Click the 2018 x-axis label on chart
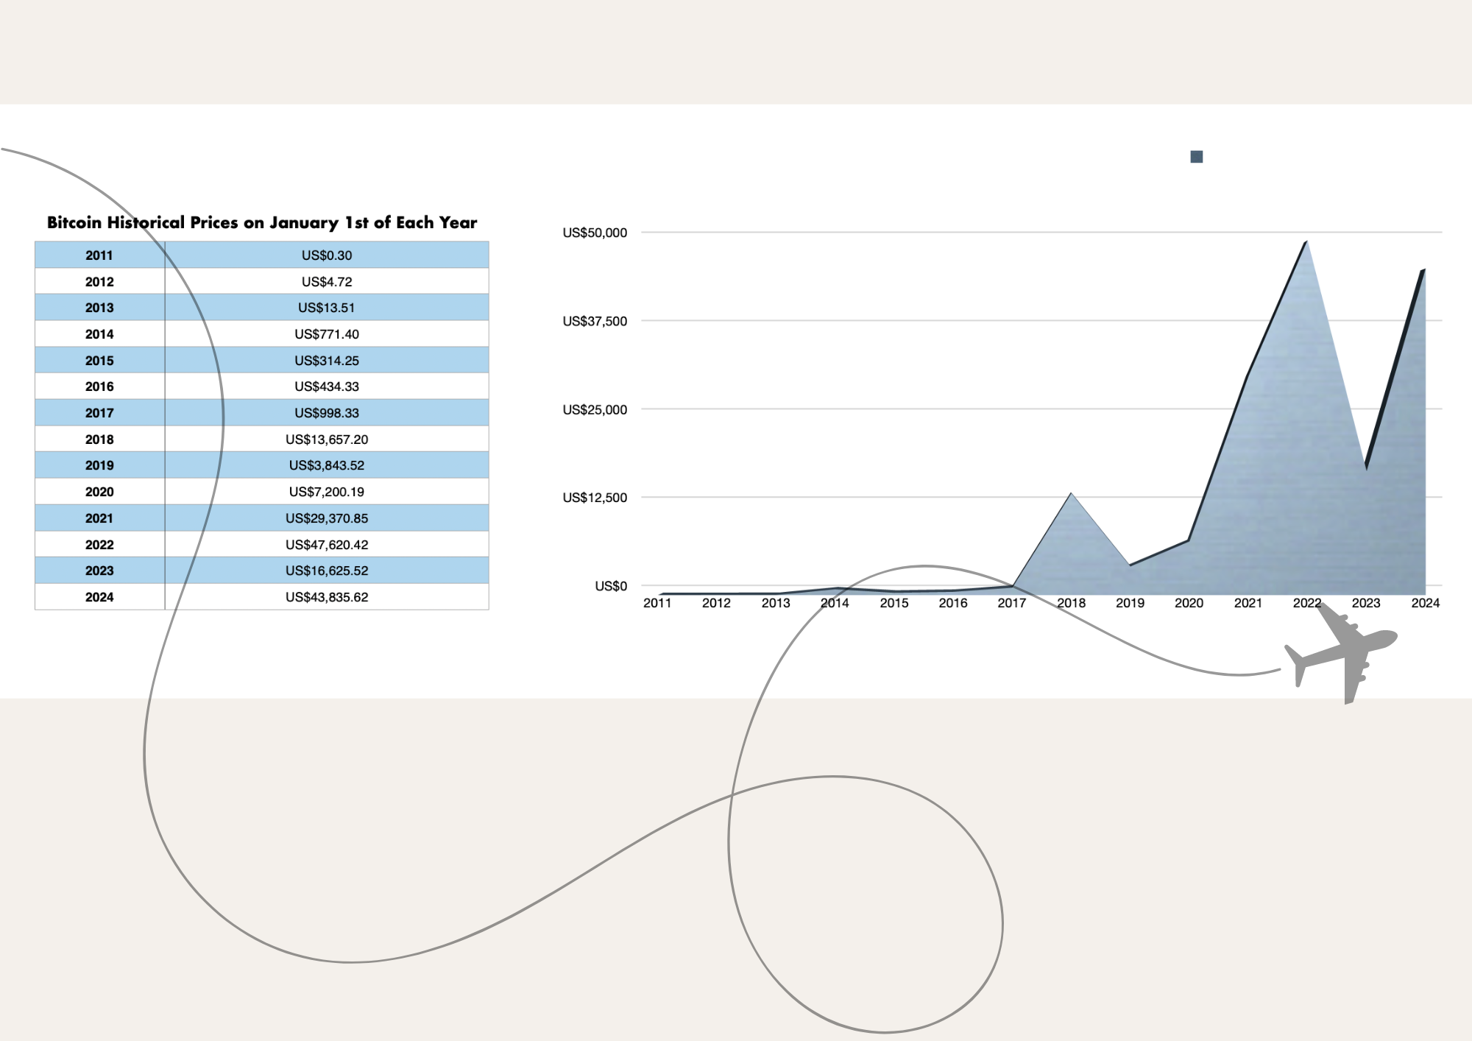The height and width of the screenshot is (1041, 1472). pos(1072,603)
